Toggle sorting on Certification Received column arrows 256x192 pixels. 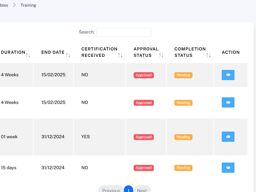click(x=120, y=55)
